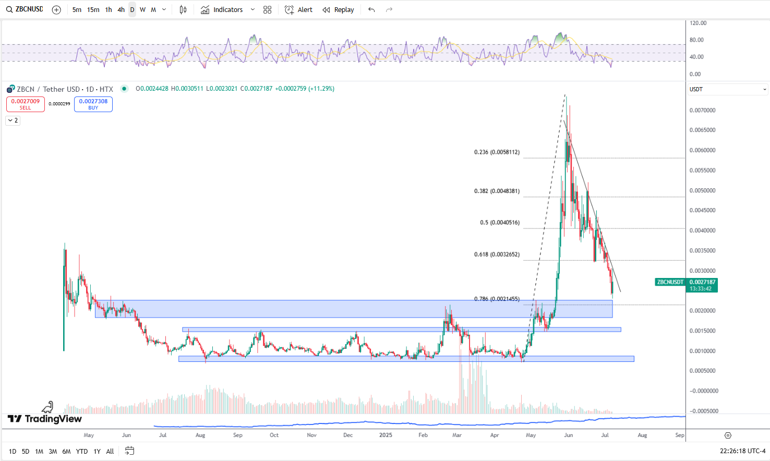The width and height of the screenshot is (770, 461).
Task: Click the 0.0030000 price scale label
Action: (702, 271)
